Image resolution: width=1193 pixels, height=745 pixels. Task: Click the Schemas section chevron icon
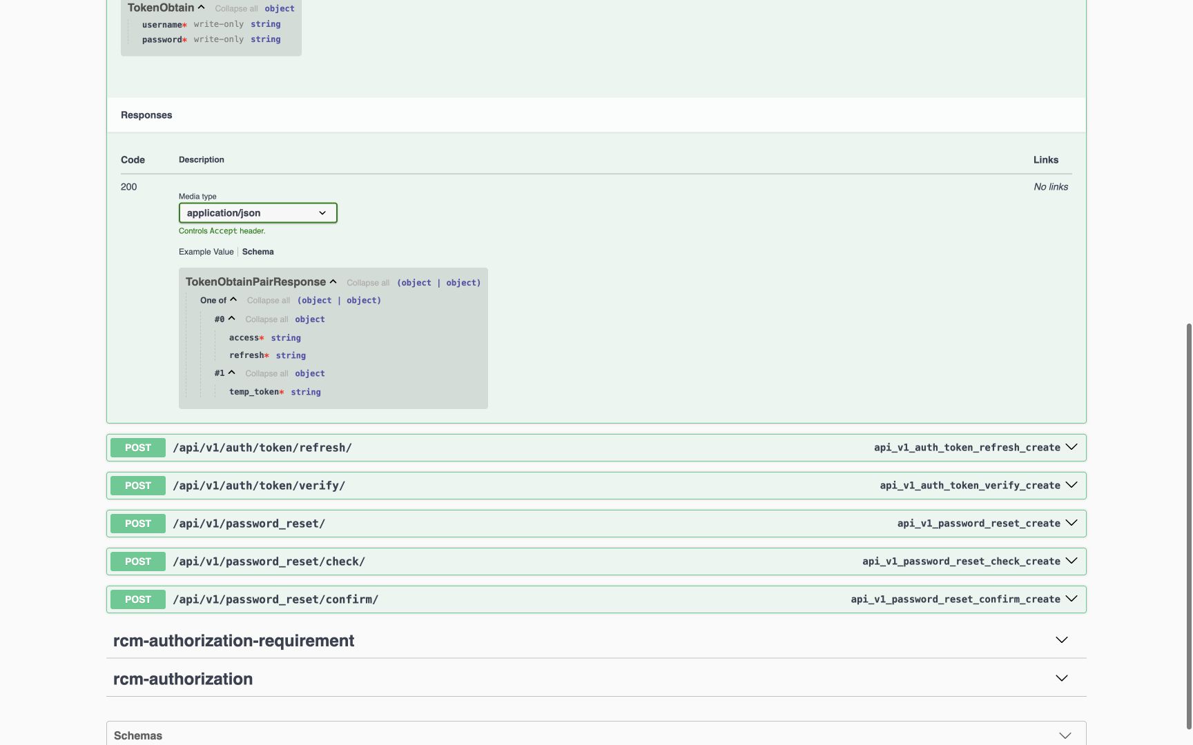coord(1065,735)
